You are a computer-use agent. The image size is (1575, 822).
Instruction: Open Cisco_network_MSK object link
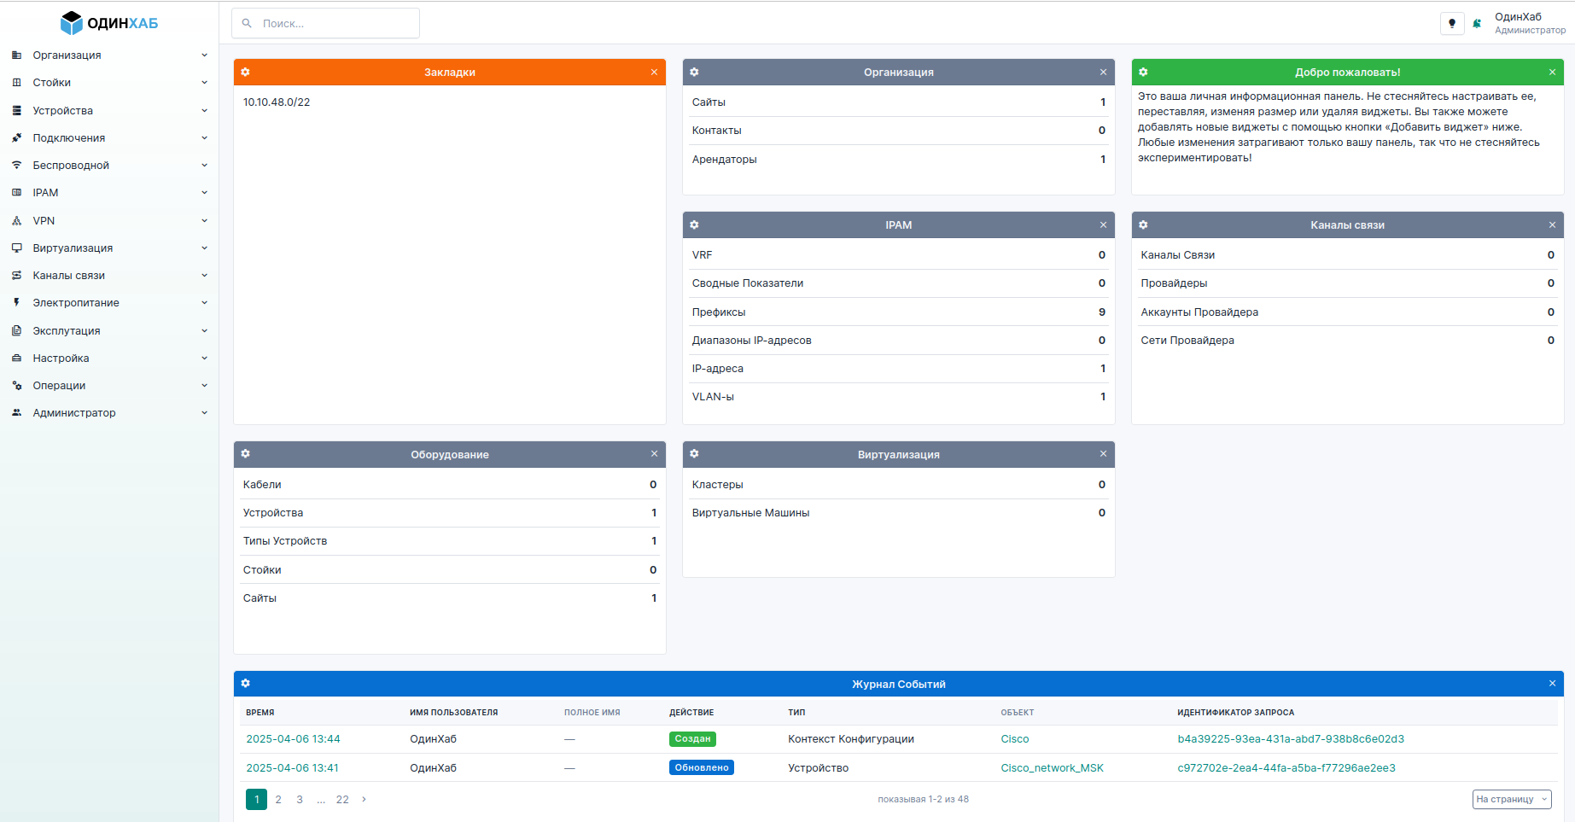(x=1052, y=768)
